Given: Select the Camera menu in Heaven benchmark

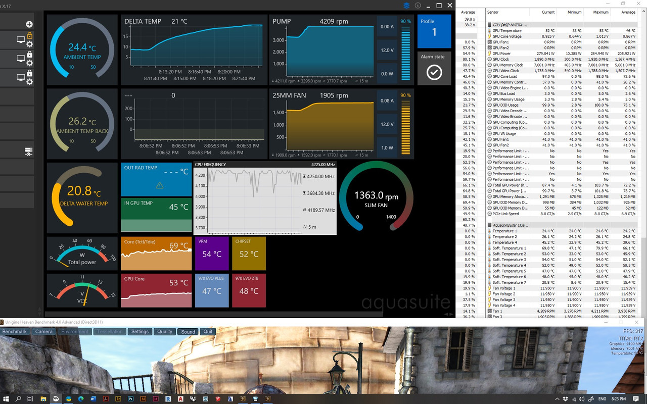Looking at the screenshot, I should (x=43, y=331).
